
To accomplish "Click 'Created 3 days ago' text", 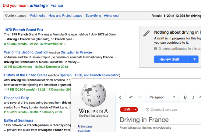I will click(164, 110).
